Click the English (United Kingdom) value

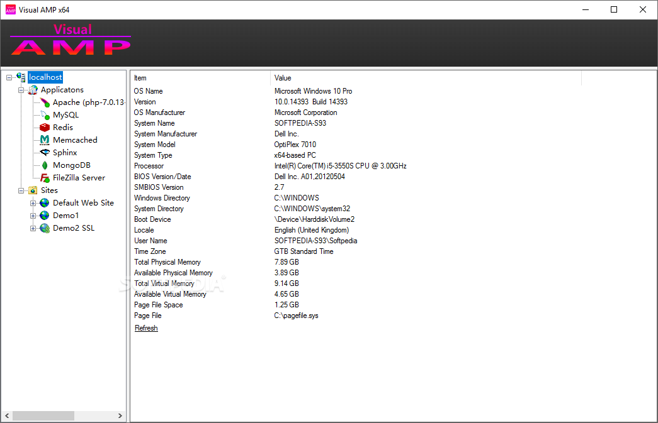pos(312,230)
